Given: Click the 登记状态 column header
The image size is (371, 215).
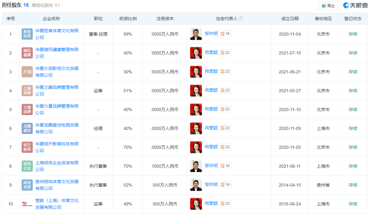Looking at the screenshot, I should 353,19.
